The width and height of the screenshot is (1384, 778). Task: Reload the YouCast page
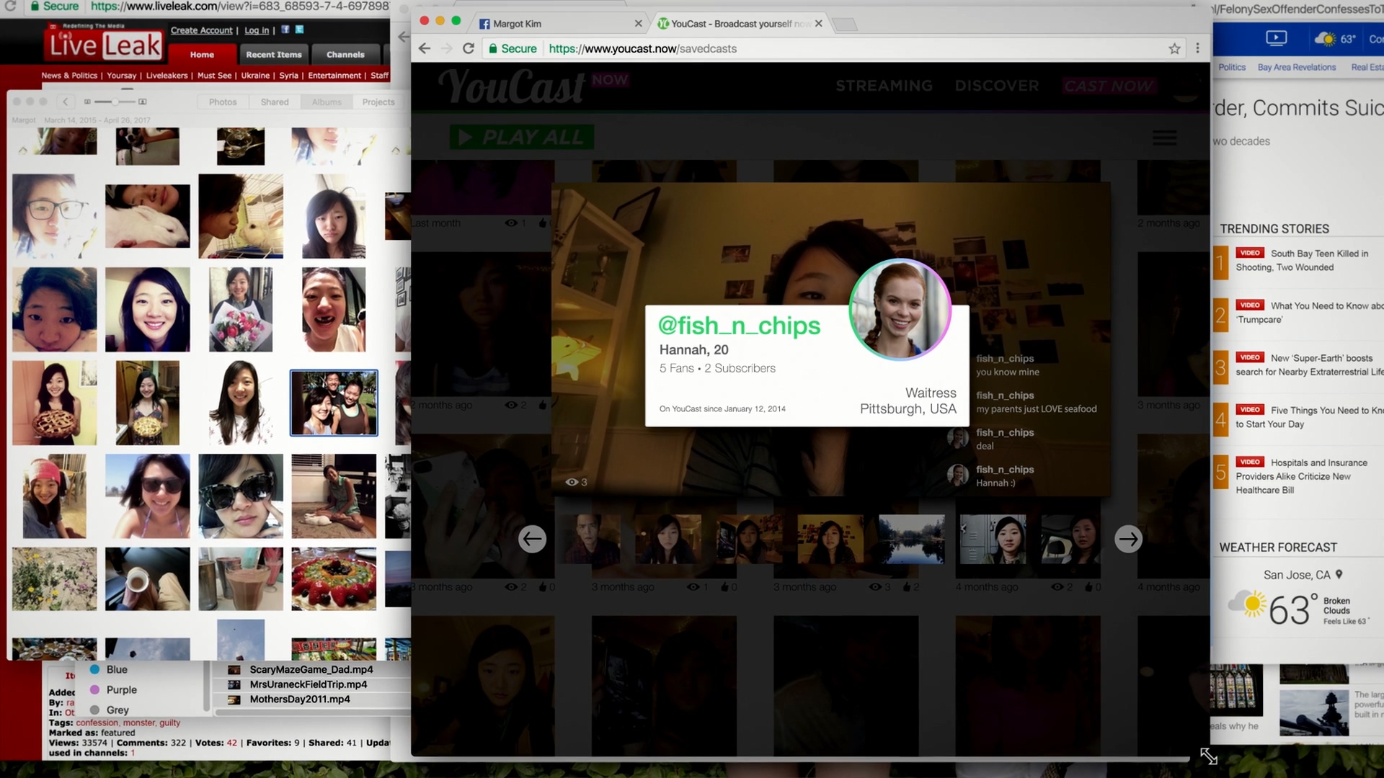coord(469,48)
